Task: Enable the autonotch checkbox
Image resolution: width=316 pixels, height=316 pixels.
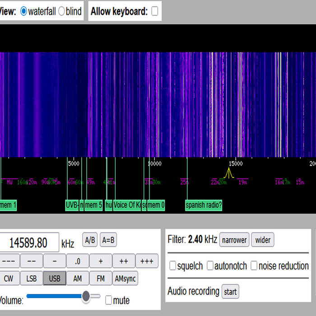Action: pos(210,265)
